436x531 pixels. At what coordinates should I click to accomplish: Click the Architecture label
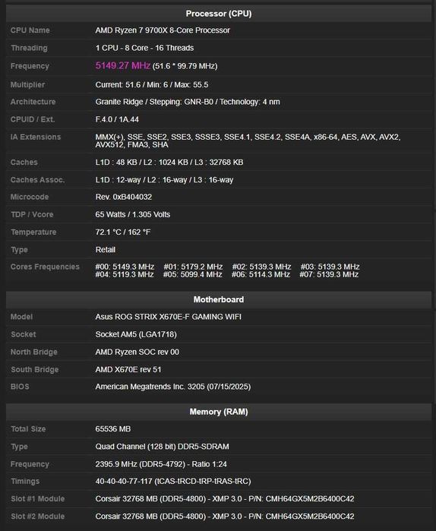(x=33, y=102)
